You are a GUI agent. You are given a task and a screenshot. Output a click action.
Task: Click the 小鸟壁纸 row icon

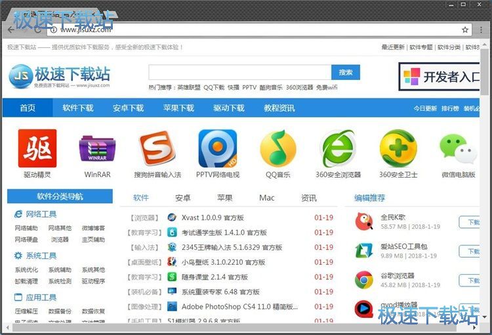coord(172,262)
